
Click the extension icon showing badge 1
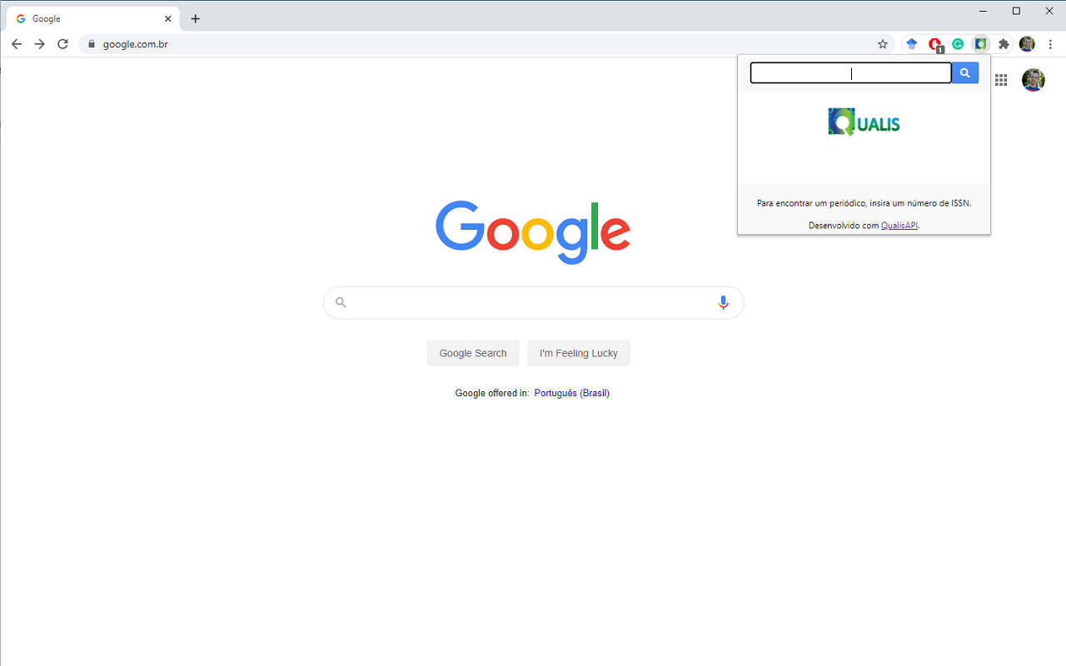[x=934, y=44]
